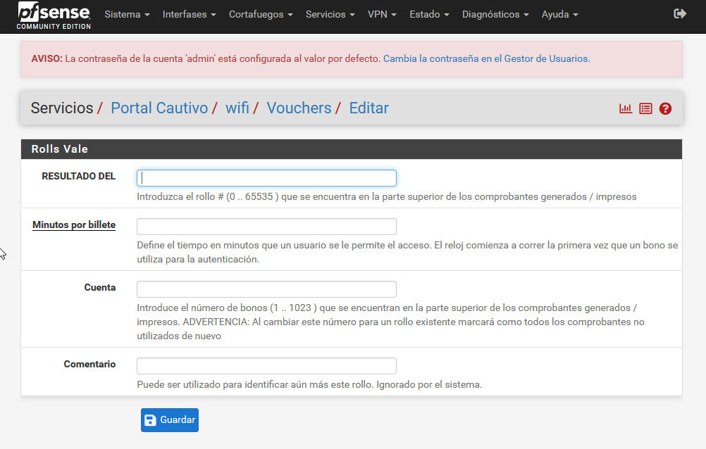Click the AVISO warning text

(x=206, y=58)
